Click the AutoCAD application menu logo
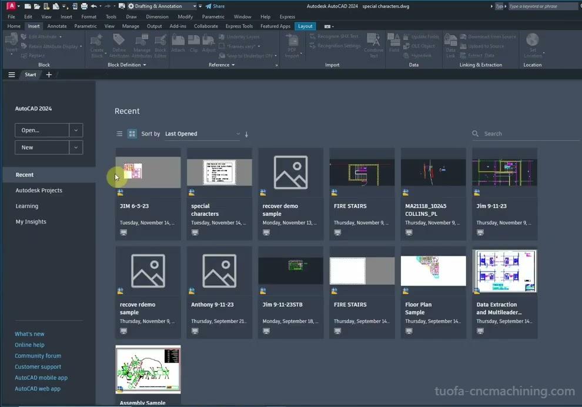The height and width of the screenshot is (407, 582). (x=11, y=6)
